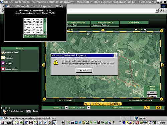This screenshot has height=125, width=167.
Task: Click the Petición button in GPS window
Action: (x=29, y=36)
